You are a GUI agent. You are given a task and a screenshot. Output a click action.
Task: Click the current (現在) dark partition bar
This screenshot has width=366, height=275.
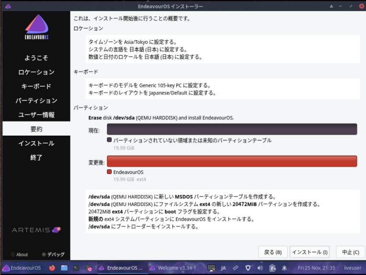pyautogui.click(x=232, y=129)
